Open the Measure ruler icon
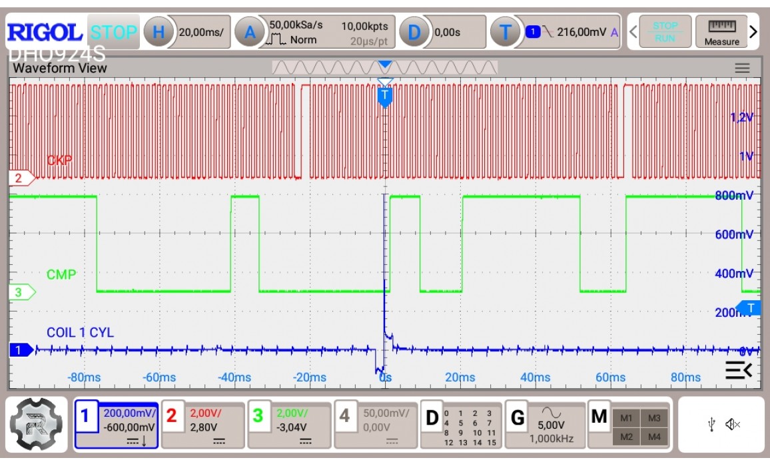 coord(721,31)
